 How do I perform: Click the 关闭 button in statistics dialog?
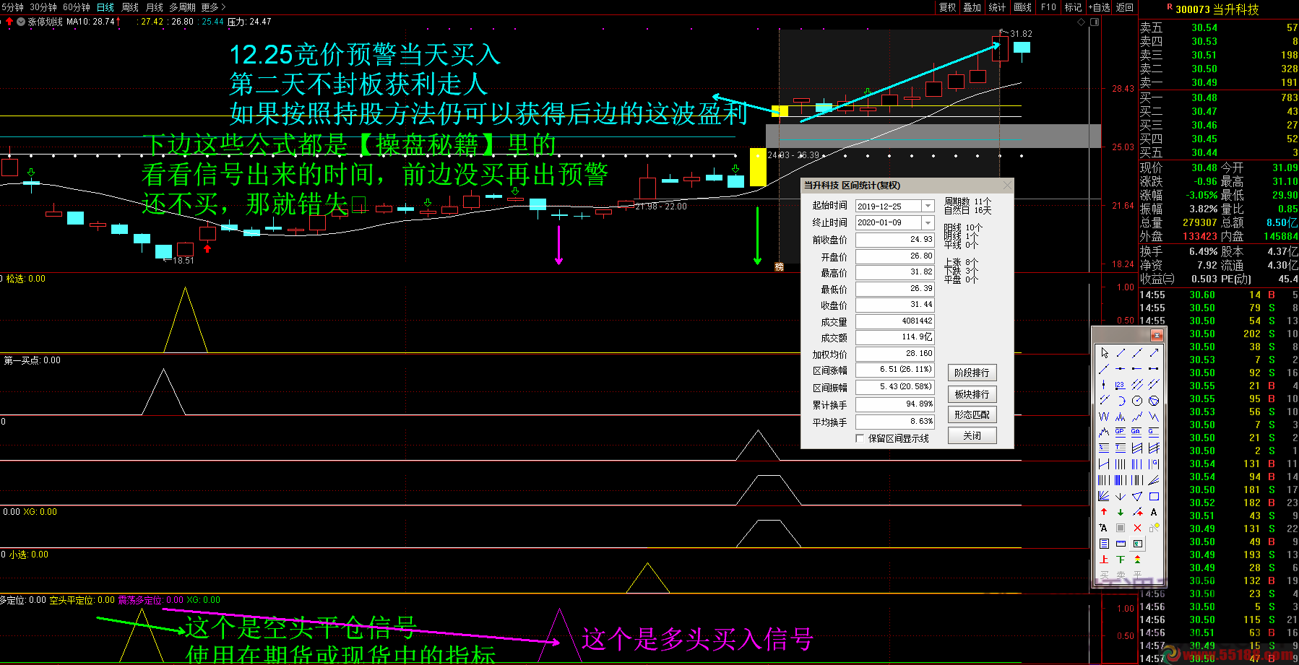coord(972,435)
